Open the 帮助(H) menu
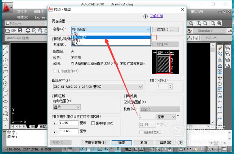The width and height of the screenshot is (234, 154). click(23, 17)
